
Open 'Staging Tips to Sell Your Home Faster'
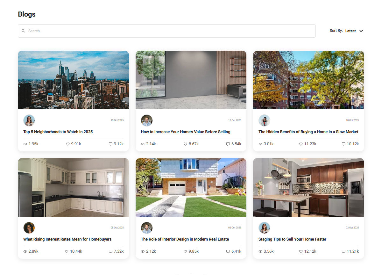pos(292,239)
